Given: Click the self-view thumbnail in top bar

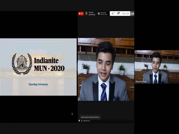Looking at the screenshot, I should [x=132, y=14].
